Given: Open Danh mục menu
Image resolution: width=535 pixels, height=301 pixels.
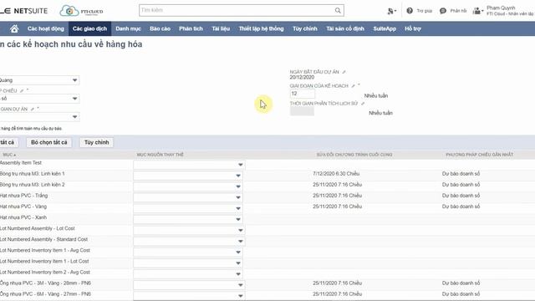Looking at the screenshot, I should (x=128, y=28).
